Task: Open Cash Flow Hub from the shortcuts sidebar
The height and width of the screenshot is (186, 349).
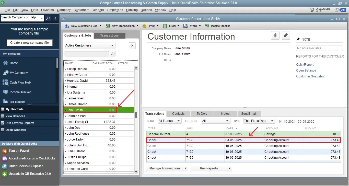Action: pos(20,82)
